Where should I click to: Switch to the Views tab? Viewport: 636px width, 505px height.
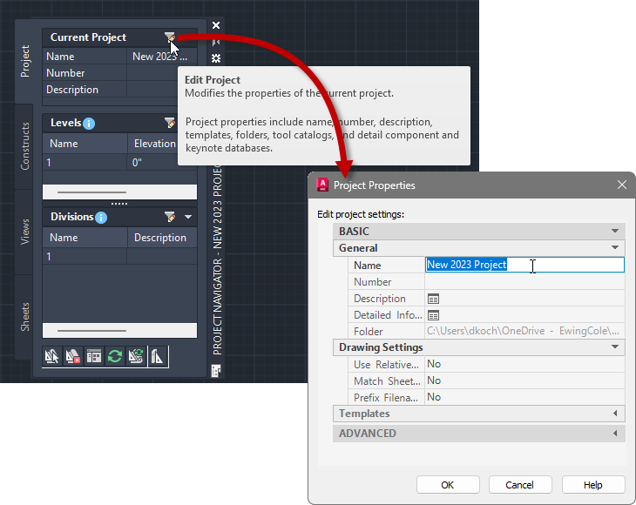point(24,232)
